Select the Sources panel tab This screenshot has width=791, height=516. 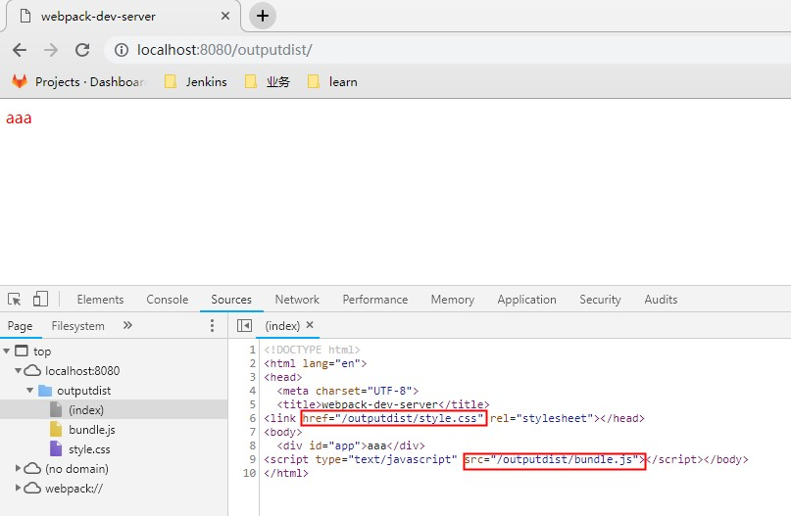click(231, 300)
